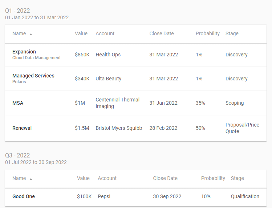Click sort arrow next to Q1 Name header

coord(31,34)
